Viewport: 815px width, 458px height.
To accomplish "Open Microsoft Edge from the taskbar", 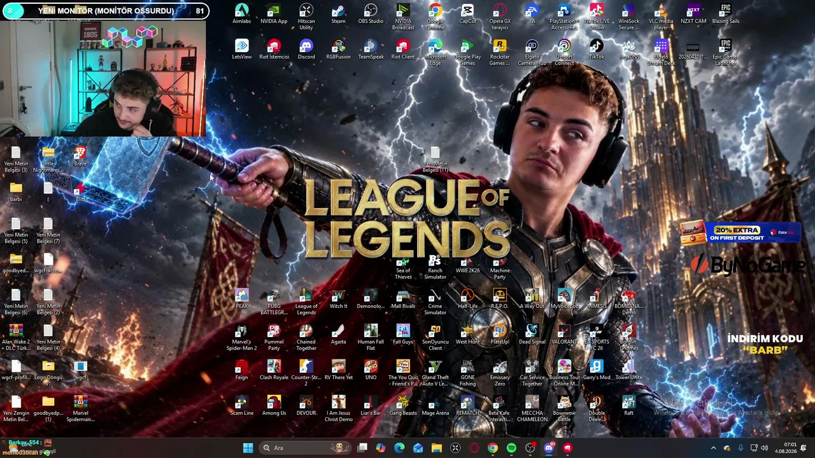I will 399,448.
